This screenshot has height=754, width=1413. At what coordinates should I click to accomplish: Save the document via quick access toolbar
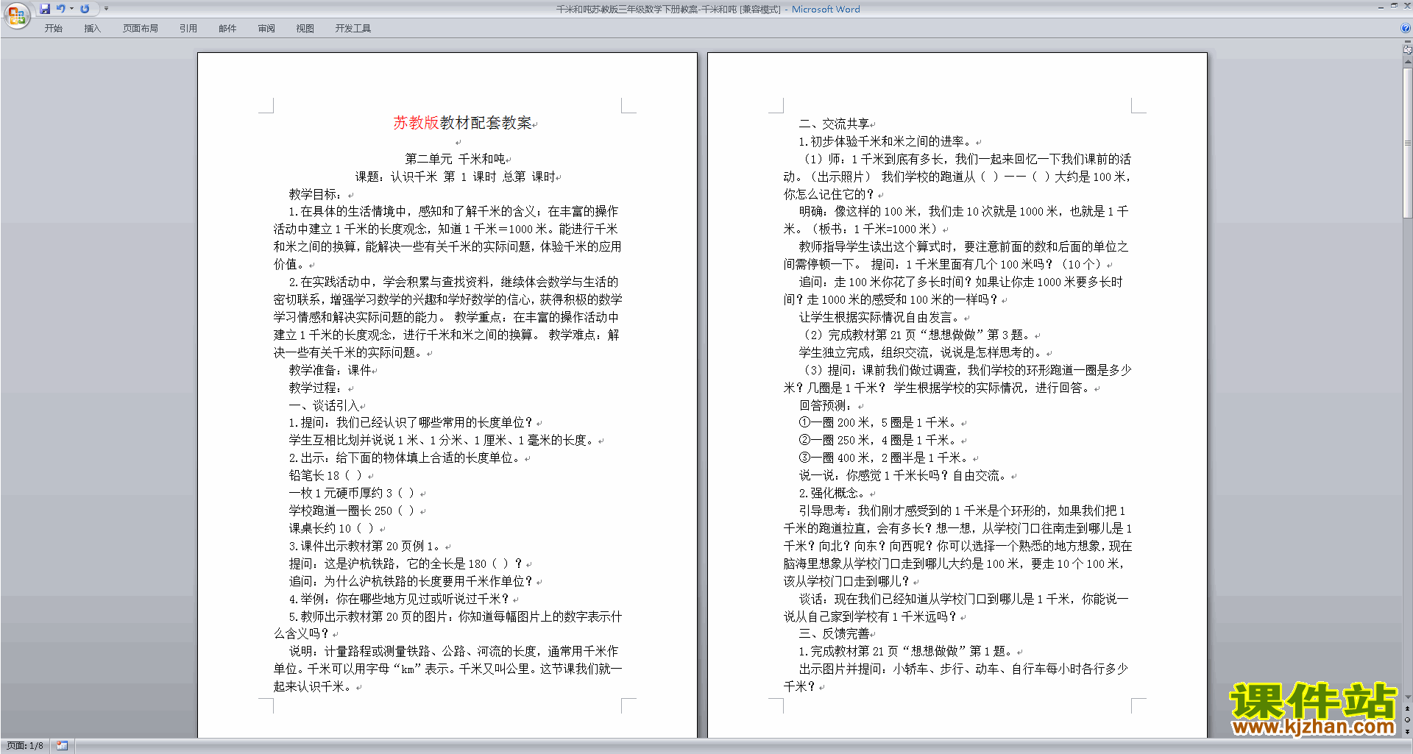point(45,9)
